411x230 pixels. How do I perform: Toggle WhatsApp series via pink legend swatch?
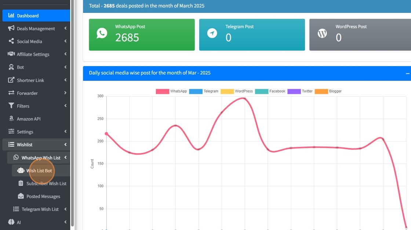coord(162,91)
